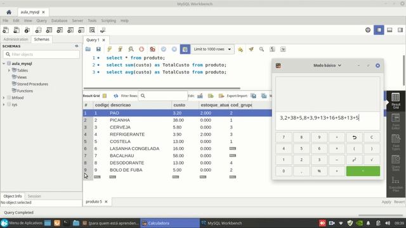The image size is (406, 228).
Task: Open the home screen tab icon
Action: 9,12
